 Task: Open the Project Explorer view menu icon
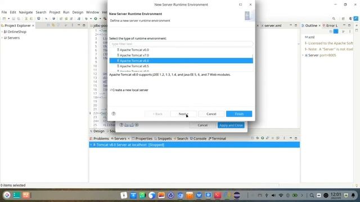coord(73,25)
